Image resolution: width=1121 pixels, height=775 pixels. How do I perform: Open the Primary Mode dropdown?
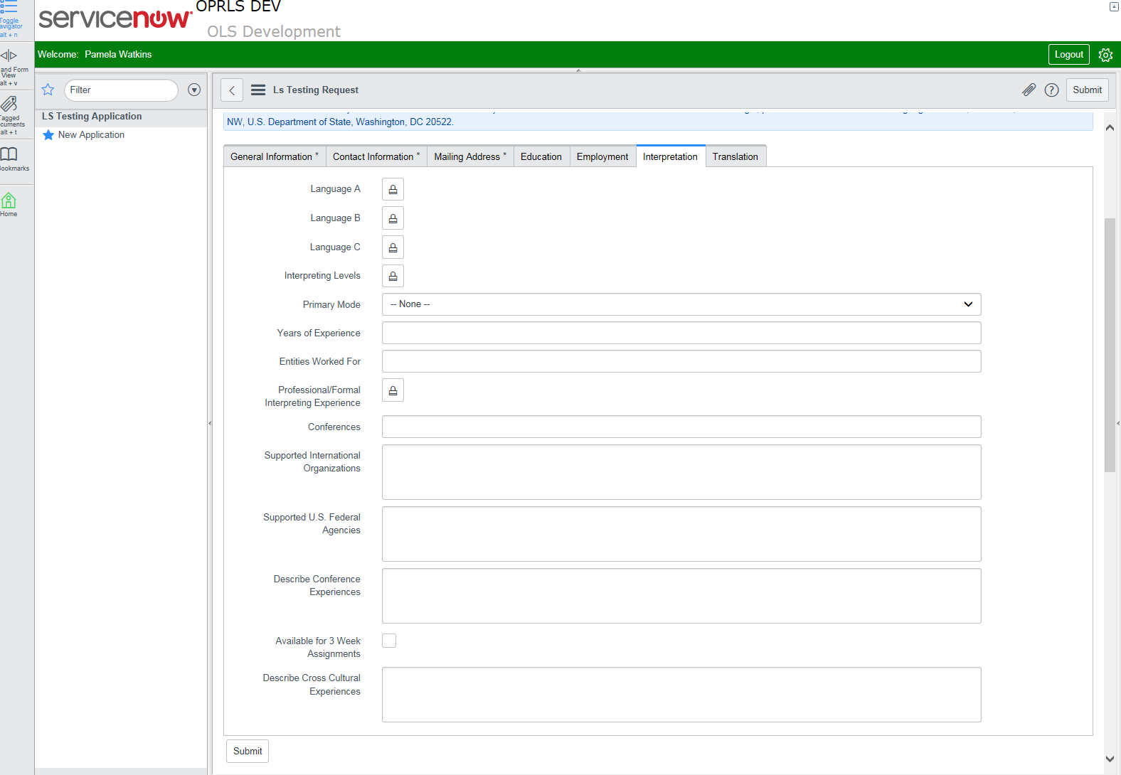click(x=681, y=304)
